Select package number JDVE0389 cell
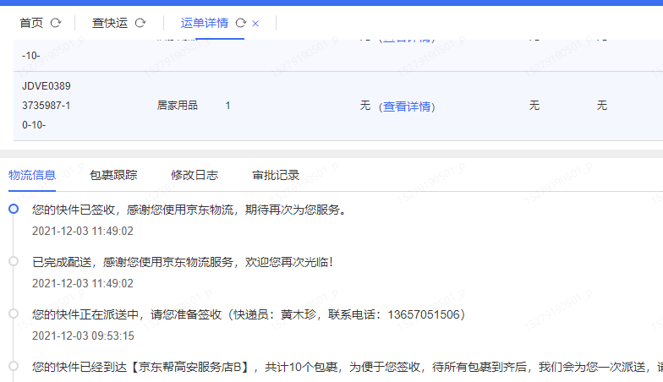Image resolution: width=663 pixels, height=382 pixels. 47,106
